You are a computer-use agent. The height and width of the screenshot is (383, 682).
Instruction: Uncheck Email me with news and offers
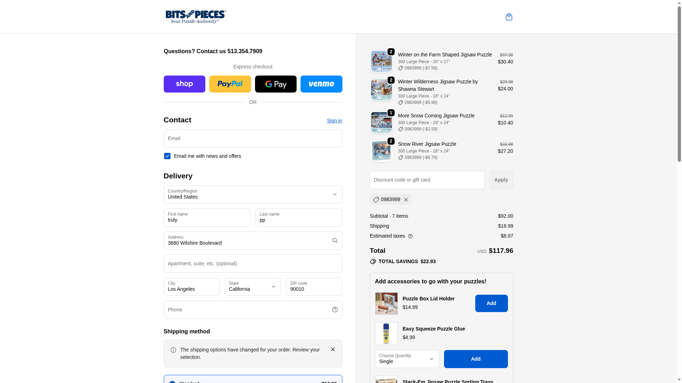(x=167, y=156)
